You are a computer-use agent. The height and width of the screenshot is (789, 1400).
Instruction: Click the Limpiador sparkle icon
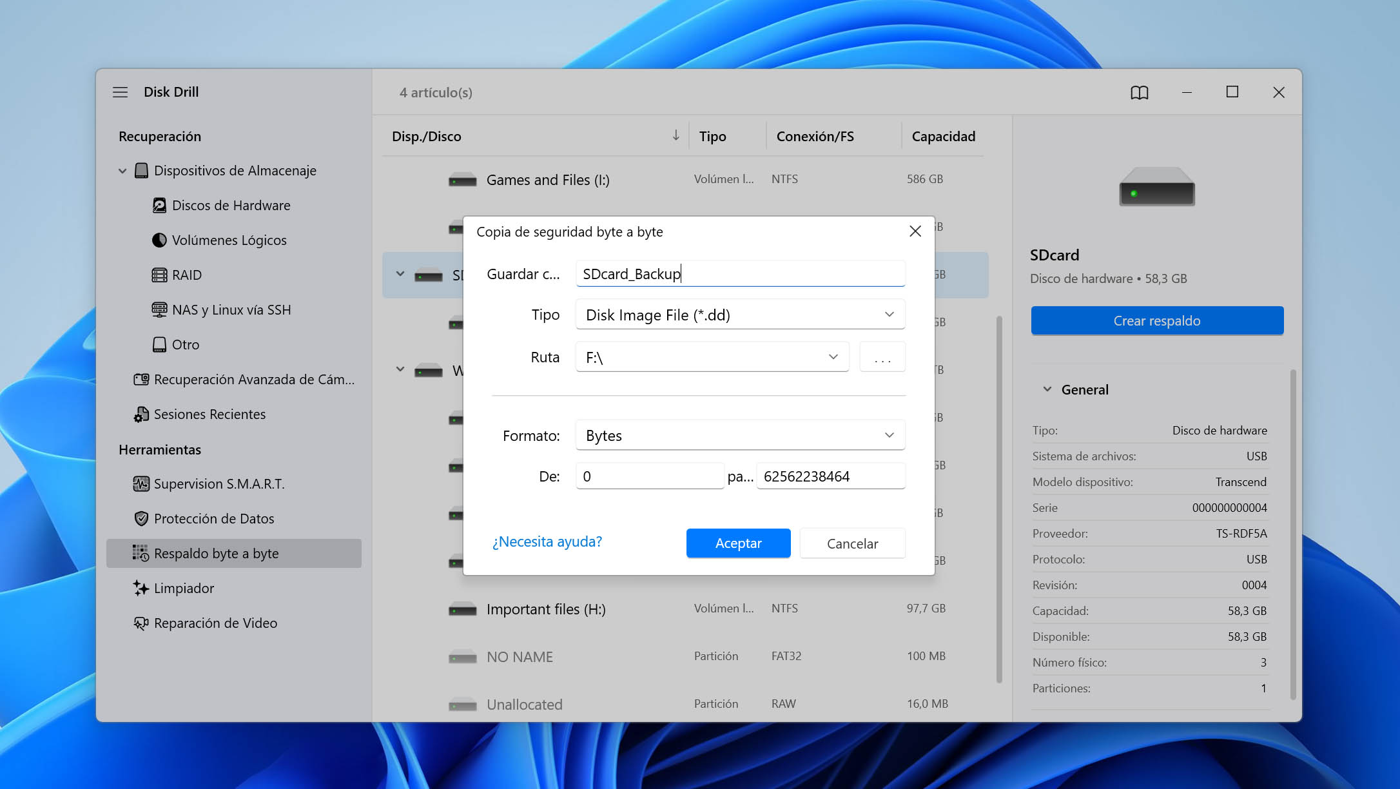point(141,588)
